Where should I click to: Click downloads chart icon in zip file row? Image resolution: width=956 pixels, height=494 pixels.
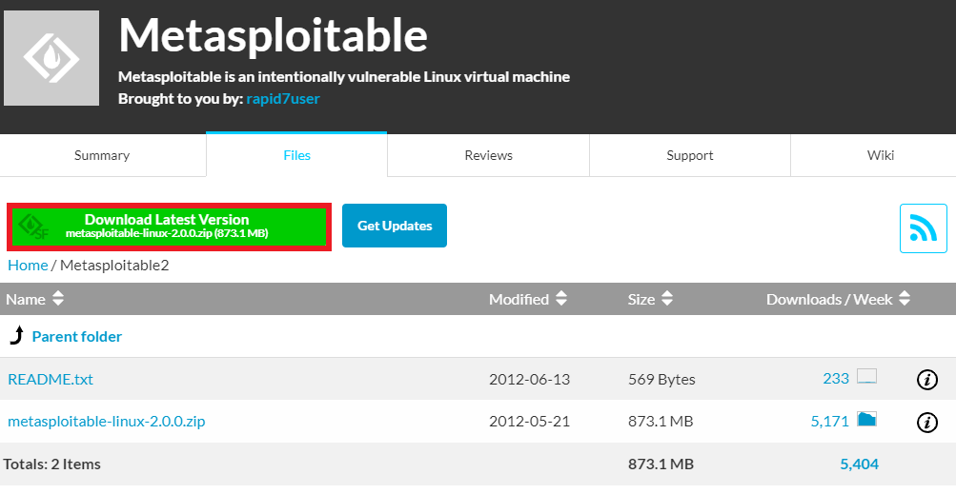tap(866, 419)
